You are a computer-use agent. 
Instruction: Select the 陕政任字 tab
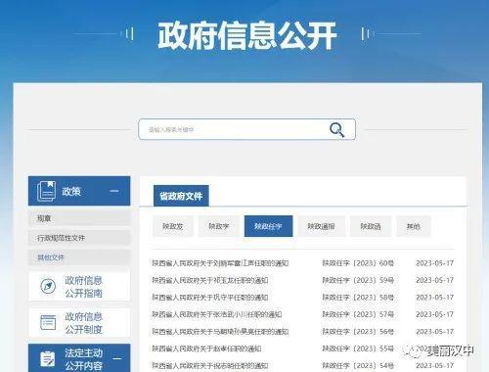click(x=268, y=226)
